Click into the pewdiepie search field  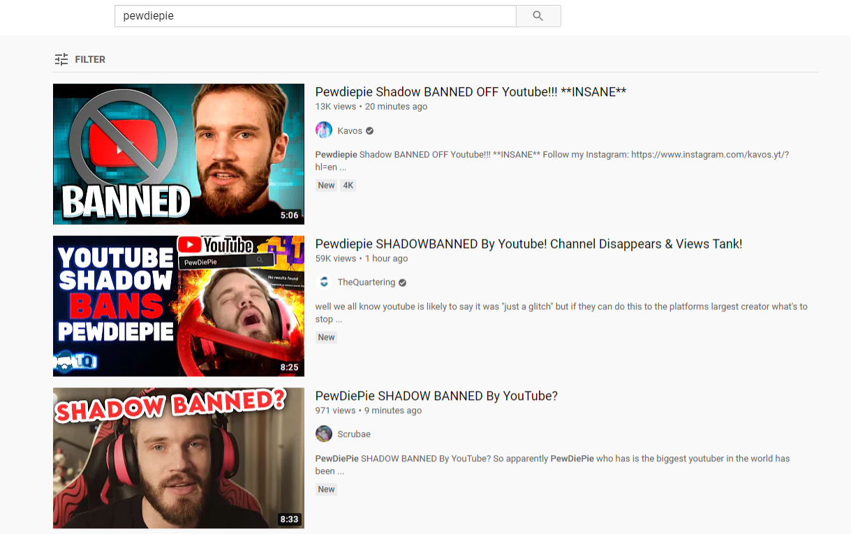click(316, 16)
